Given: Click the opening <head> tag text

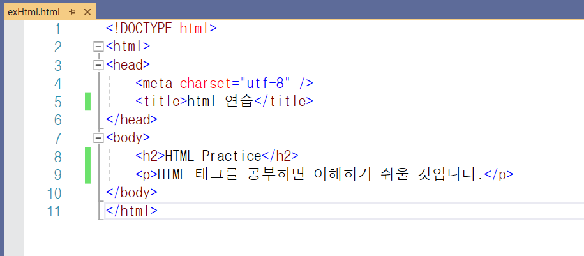Looking at the screenshot, I should tap(128, 65).
